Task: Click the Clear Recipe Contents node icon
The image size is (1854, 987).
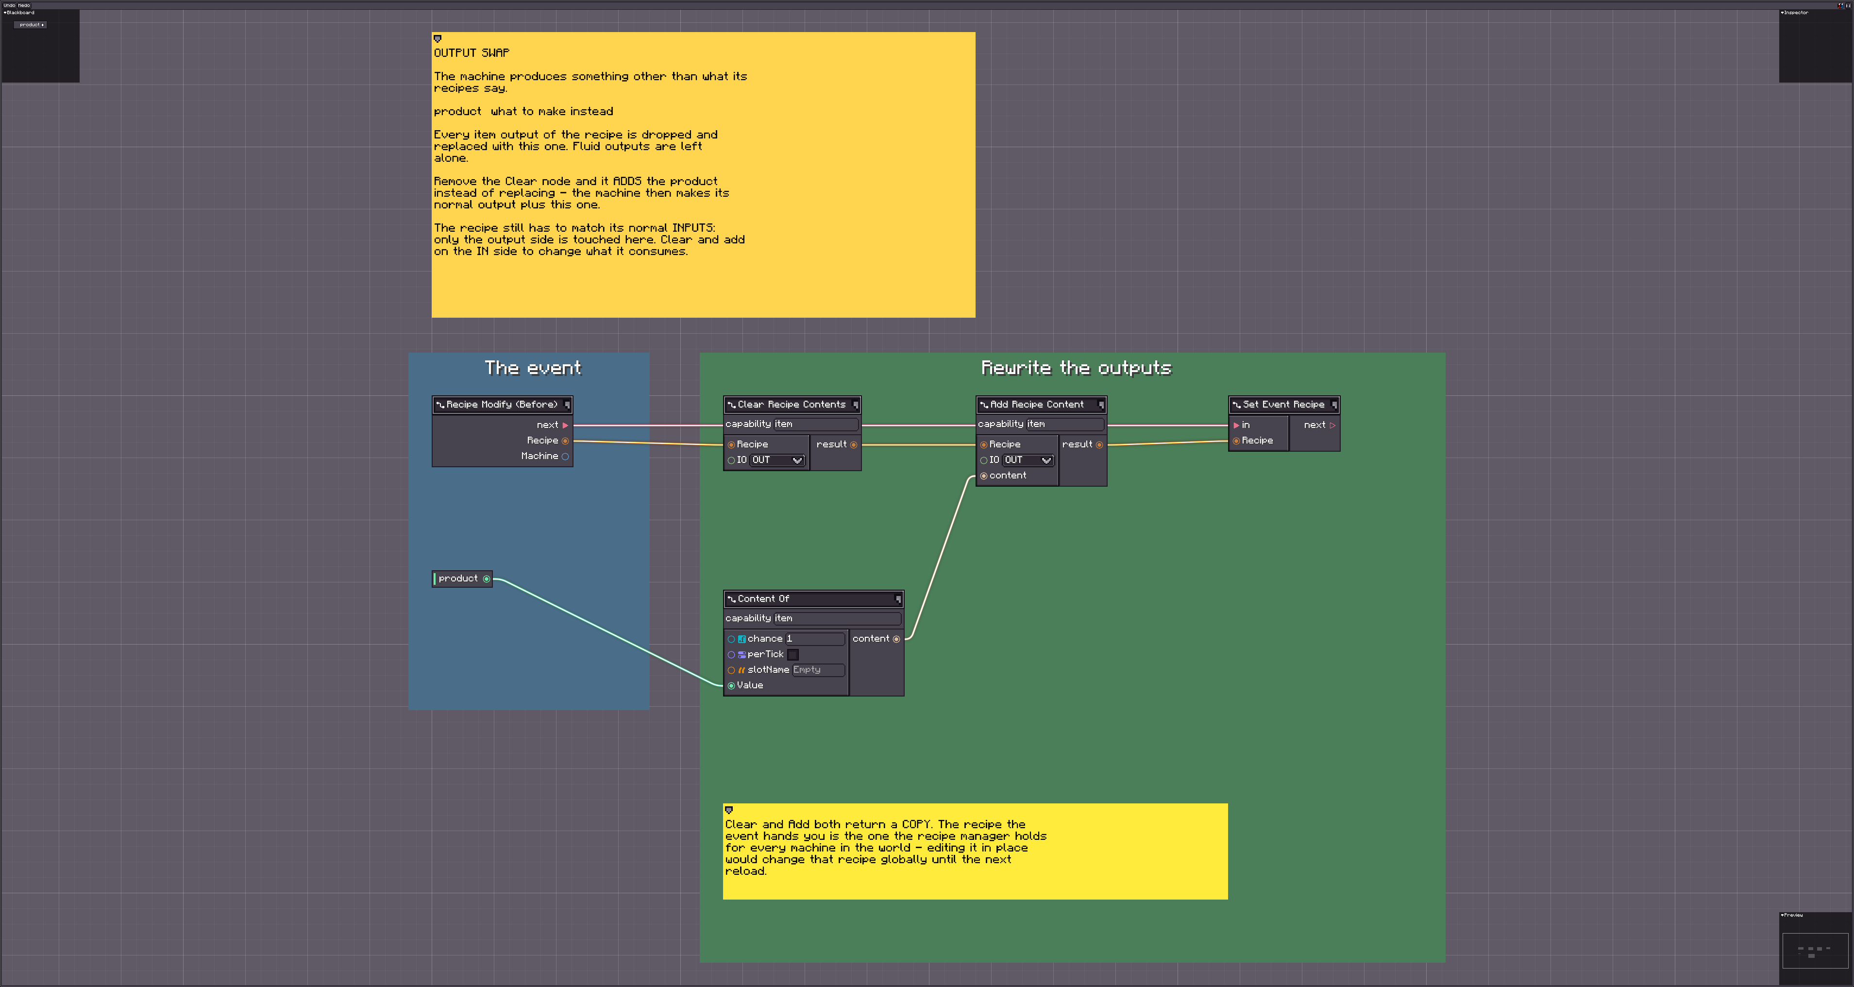Action: 731,405
